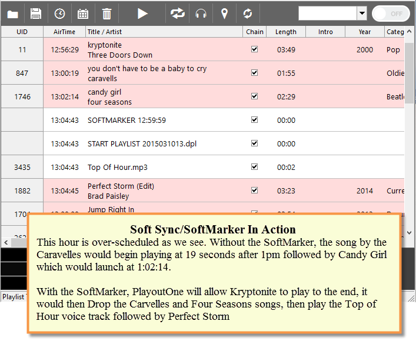Click the Year column header
The image size is (416, 341).
(x=365, y=32)
